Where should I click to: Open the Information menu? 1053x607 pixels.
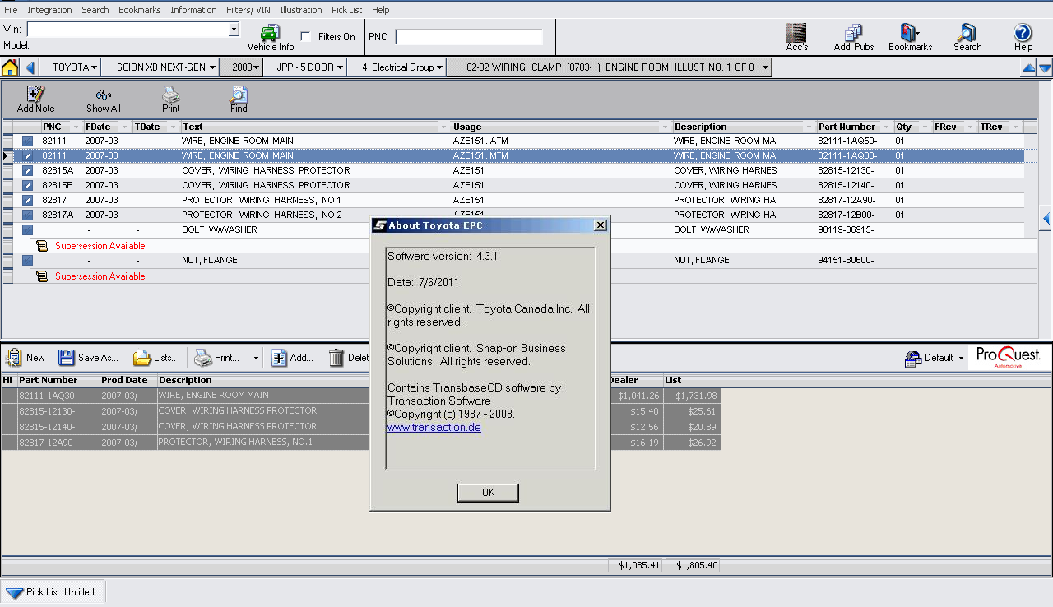(193, 10)
